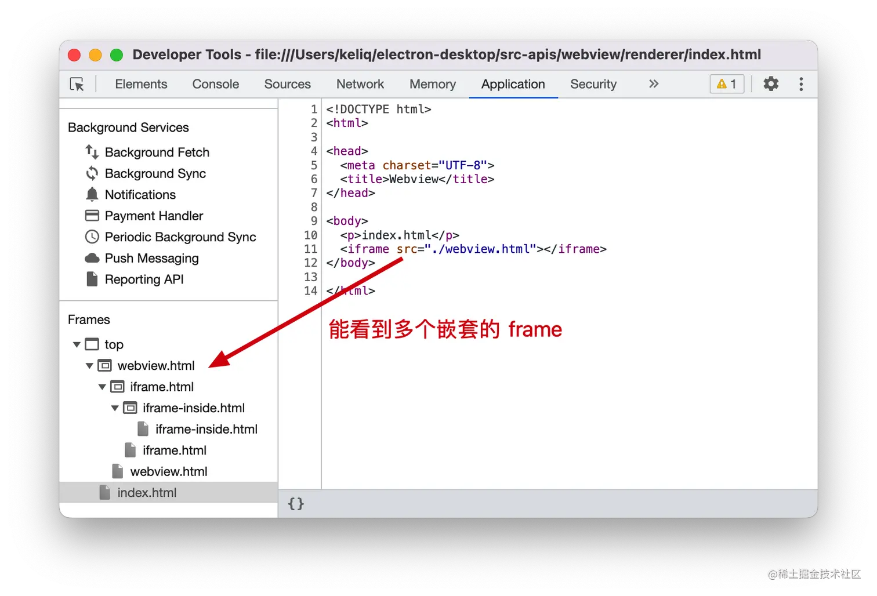The image size is (877, 596).
Task: Click the Background Services section heading
Action: tap(128, 128)
